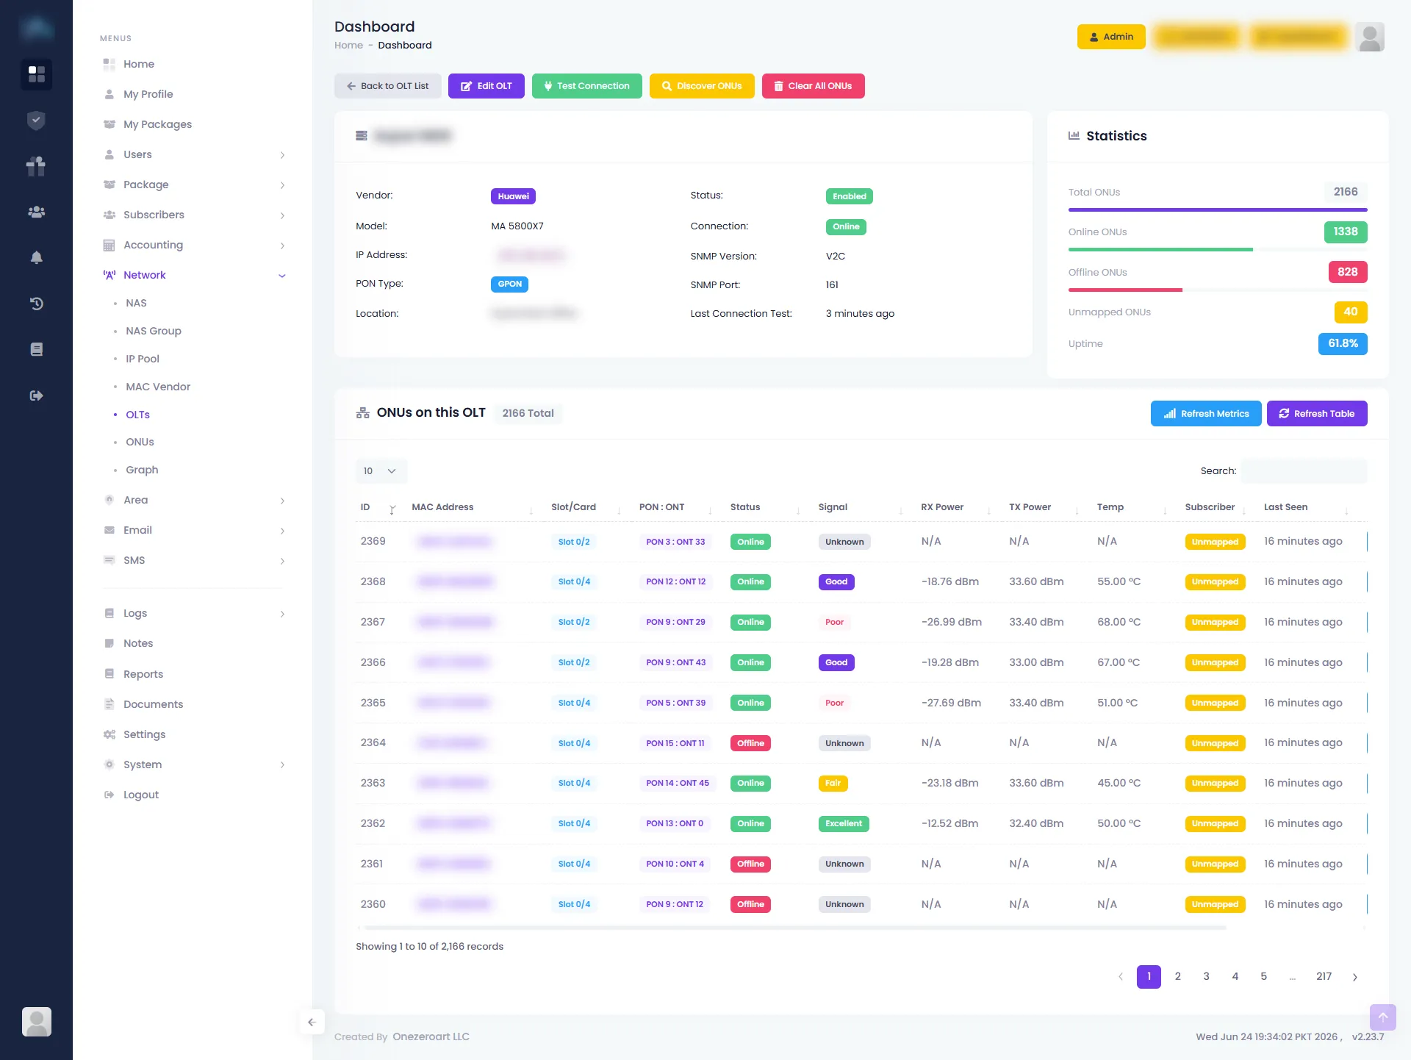
Task: Click the sign-out icon in dark sidebar
Action: (x=36, y=395)
